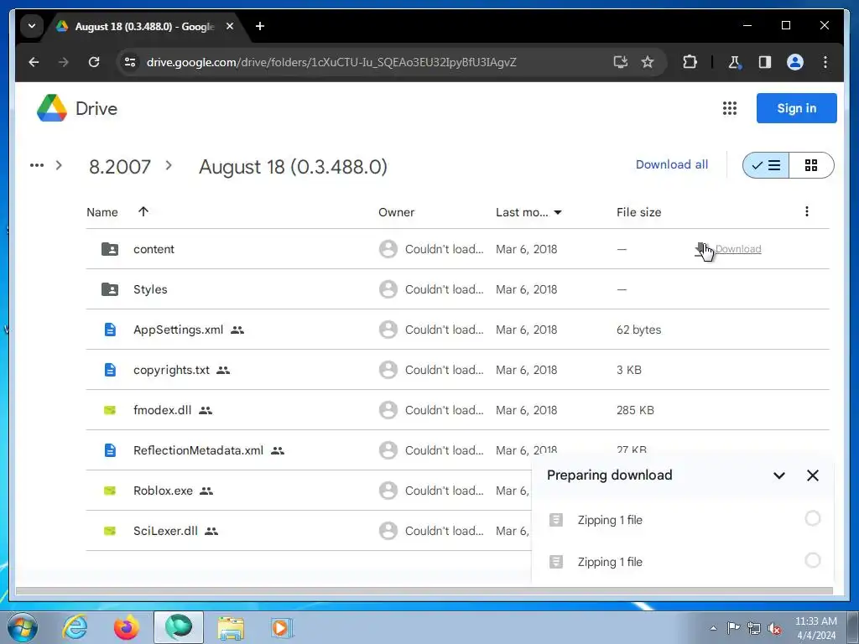
Task: Click the 285 KB file size cell
Action: coord(635,410)
